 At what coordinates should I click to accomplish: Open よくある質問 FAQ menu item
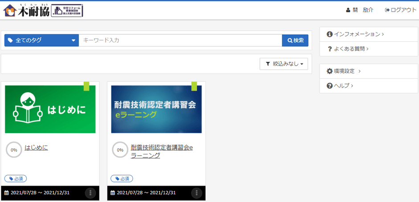click(348, 49)
